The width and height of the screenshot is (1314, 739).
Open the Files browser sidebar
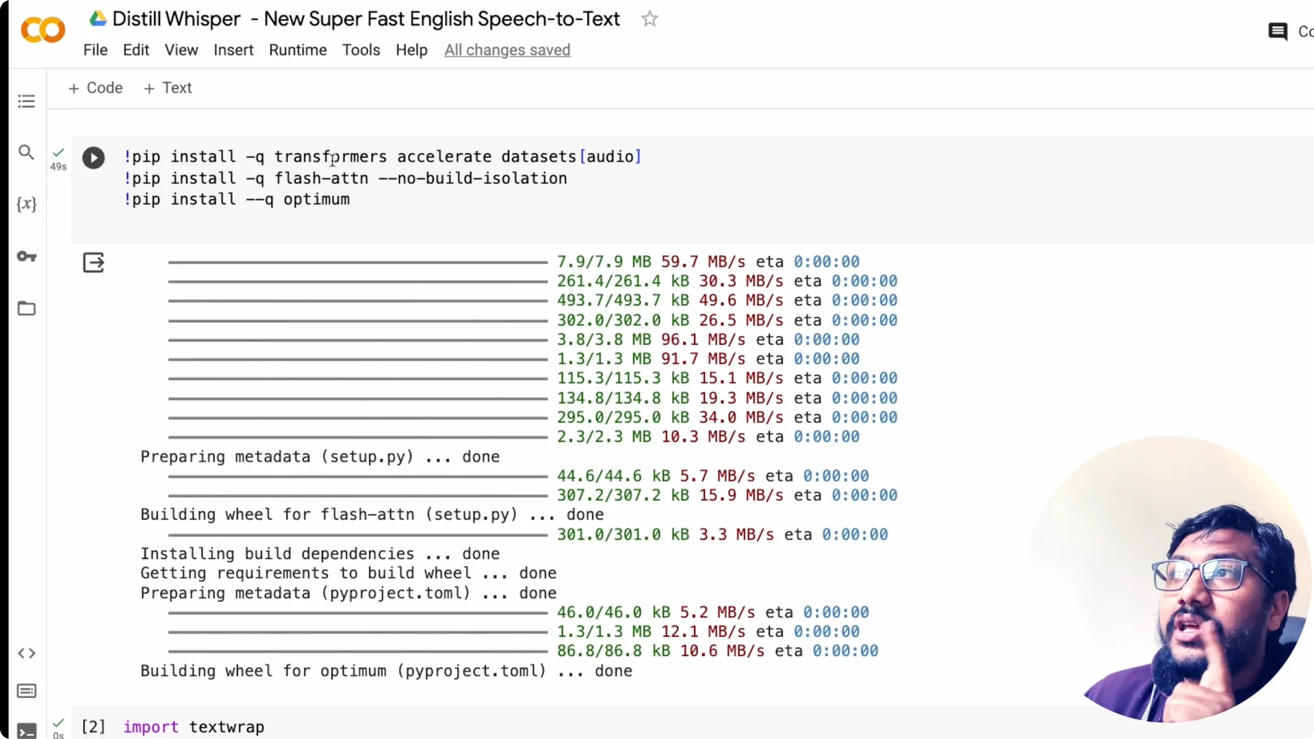[x=26, y=309]
